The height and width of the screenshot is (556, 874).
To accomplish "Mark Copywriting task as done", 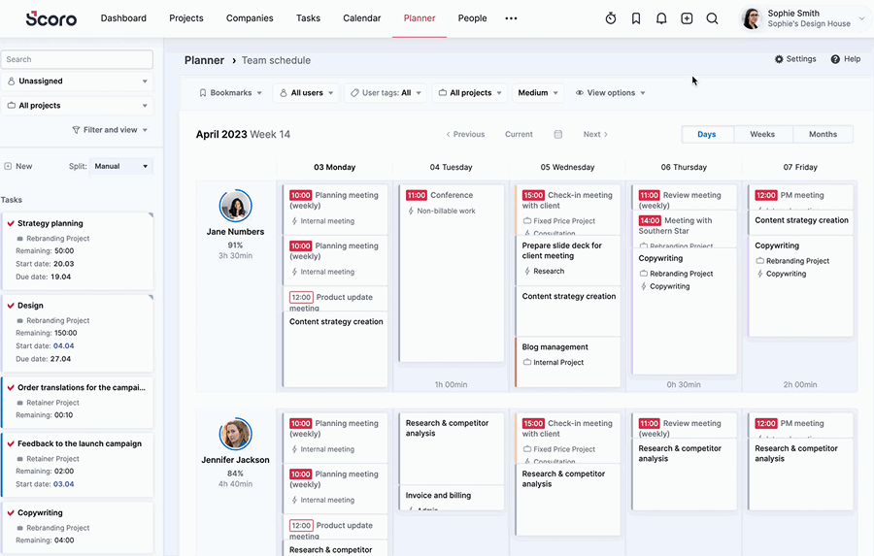I will click(x=10, y=512).
